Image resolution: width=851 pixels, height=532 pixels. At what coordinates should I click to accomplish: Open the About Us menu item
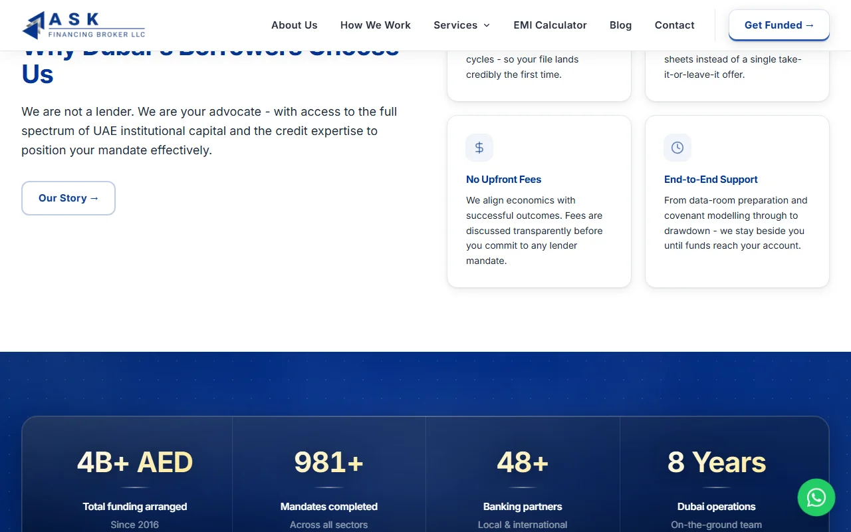(x=295, y=25)
